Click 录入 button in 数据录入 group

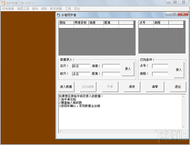point(128,69)
